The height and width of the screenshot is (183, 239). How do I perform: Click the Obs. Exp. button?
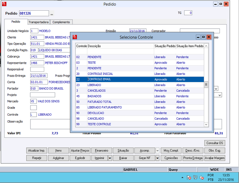[x=215, y=151]
